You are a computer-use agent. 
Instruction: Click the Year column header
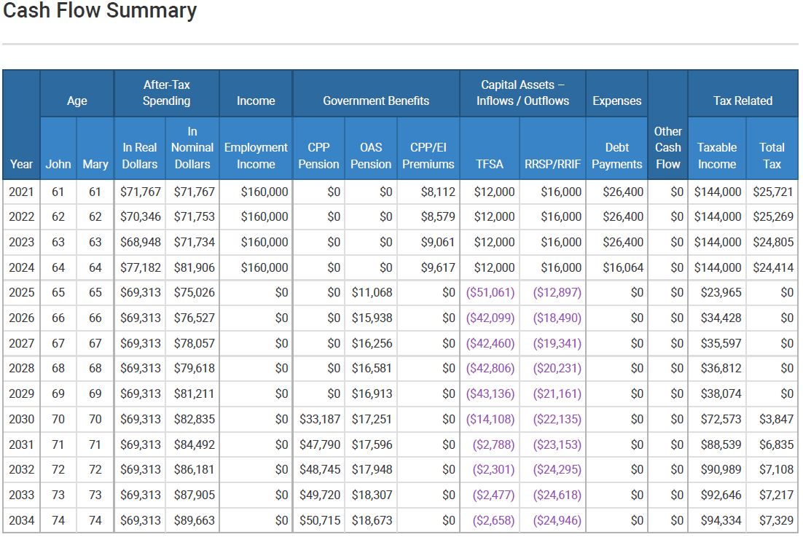tap(21, 164)
